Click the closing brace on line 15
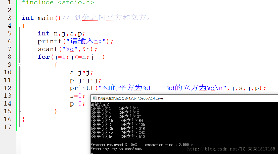 56,112
